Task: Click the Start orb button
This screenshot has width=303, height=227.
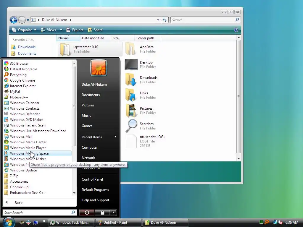Action: coord(9,222)
